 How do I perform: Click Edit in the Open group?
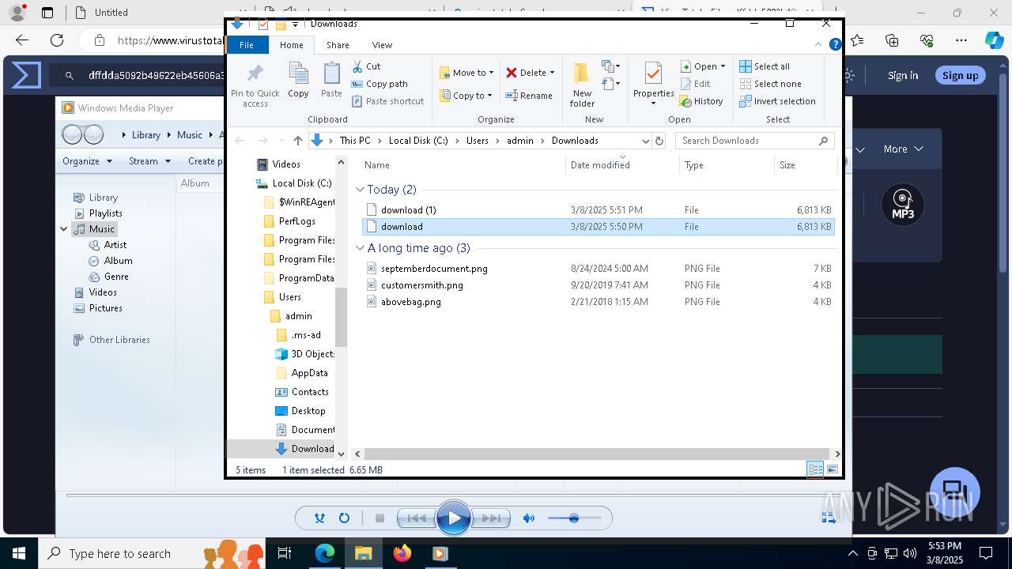[x=695, y=84]
